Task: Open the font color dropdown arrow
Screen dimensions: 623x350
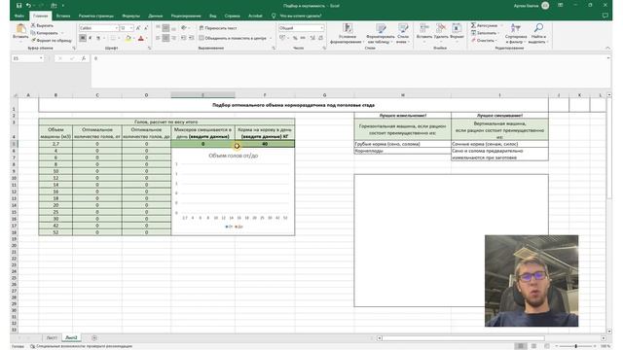Action: click(147, 39)
